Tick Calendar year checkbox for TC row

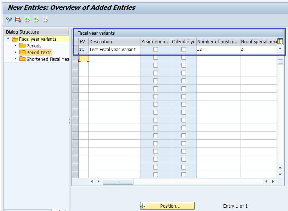pyautogui.click(x=184, y=49)
